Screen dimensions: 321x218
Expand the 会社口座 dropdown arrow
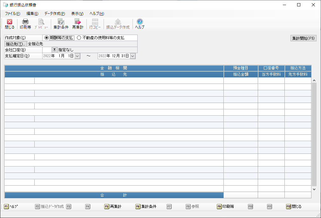[x=54, y=50]
